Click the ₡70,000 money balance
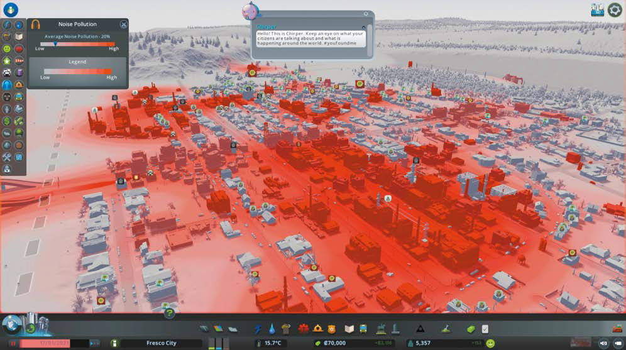 coord(334,343)
